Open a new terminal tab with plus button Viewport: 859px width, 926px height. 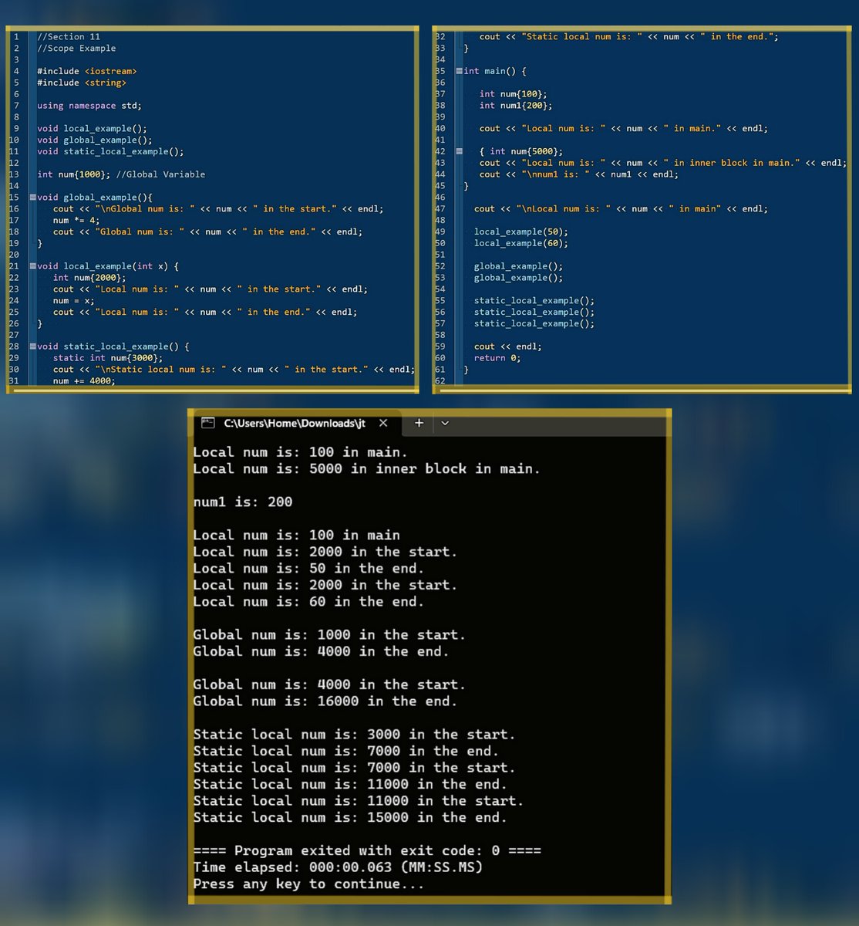pyautogui.click(x=419, y=423)
